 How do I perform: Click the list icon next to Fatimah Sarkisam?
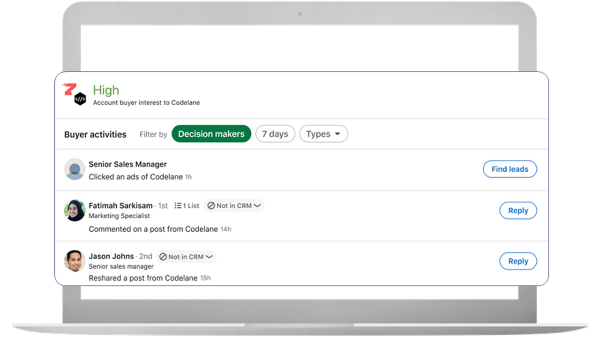178,205
